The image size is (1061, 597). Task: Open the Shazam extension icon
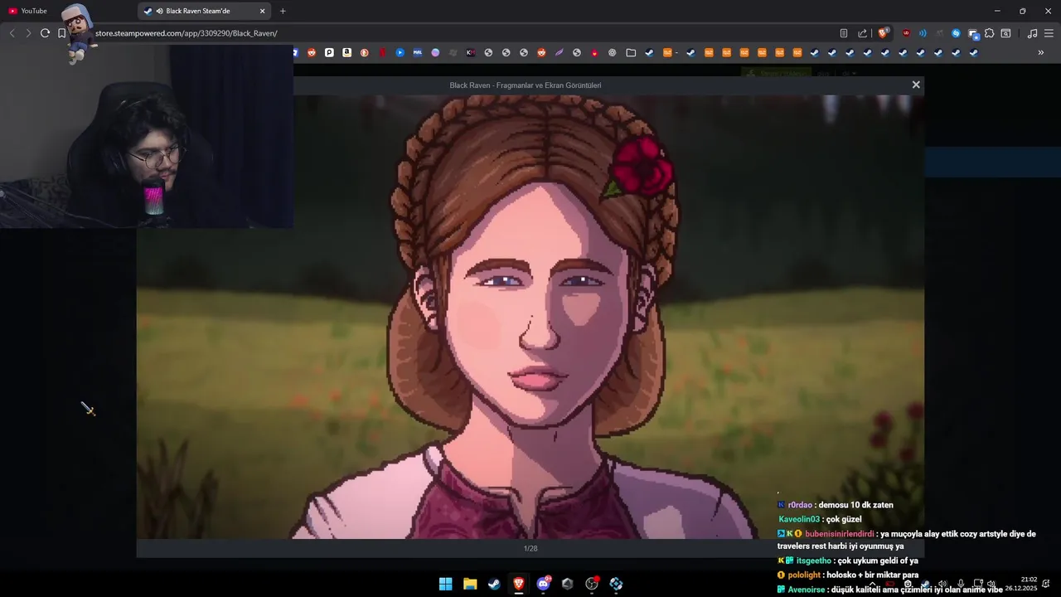pyautogui.click(x=956, y=33)
